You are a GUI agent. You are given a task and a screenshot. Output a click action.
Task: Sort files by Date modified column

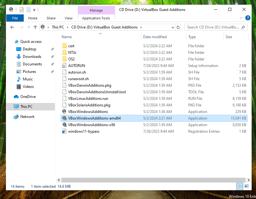point(155,37)
